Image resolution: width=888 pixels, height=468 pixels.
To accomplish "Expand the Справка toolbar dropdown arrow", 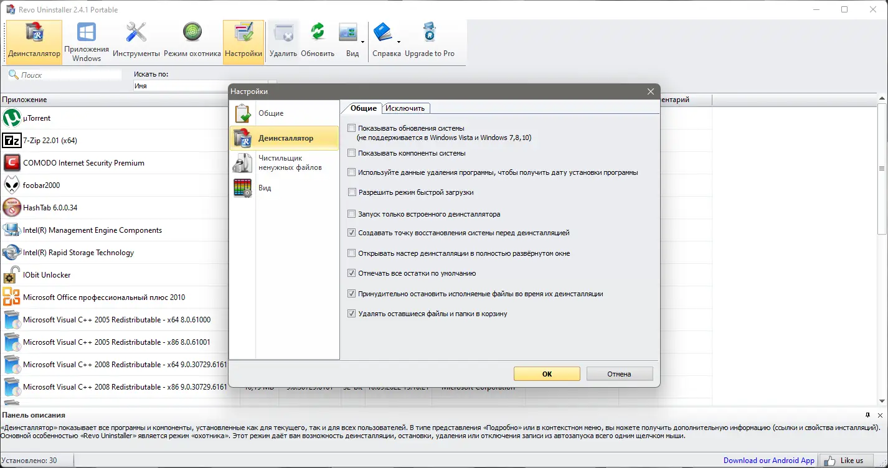I will tap(399, 42).
